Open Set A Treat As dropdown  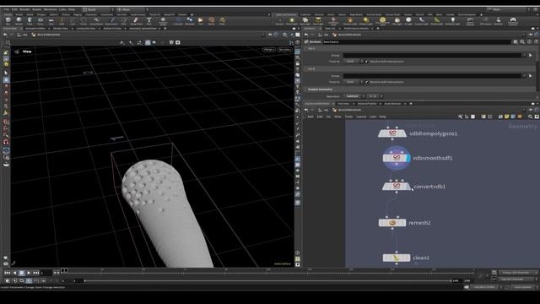coord(353,62)
